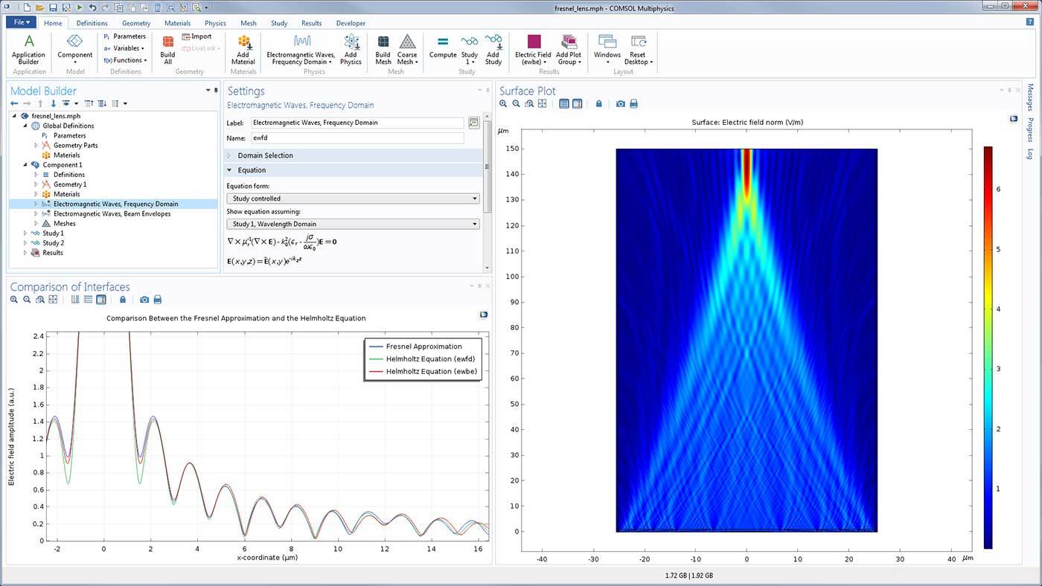Viewport: 1042px width, 586px height.
Task: Toggle grid visibility in Surface Plot toolbar
Action: point(564,103)
